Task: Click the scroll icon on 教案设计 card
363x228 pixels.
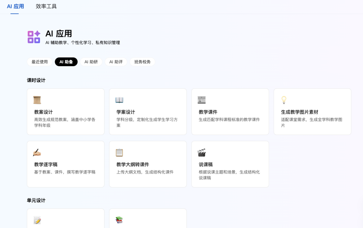Action: 37,99
